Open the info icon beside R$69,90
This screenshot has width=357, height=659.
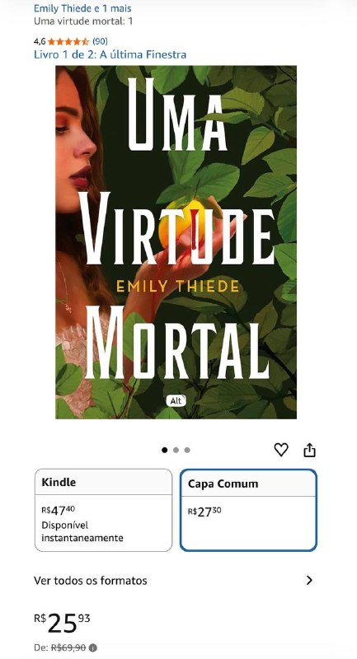point(93,647)
